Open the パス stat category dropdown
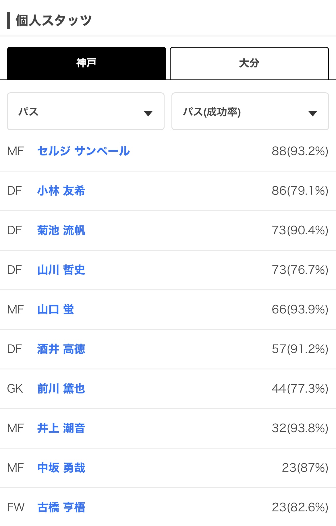The height and width of the screenshot is (526, 336). tap(86, 111)
